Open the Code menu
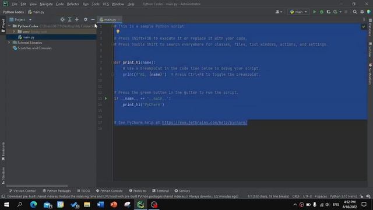This screenshot has width=373, height=210. (x=59, y=4)
